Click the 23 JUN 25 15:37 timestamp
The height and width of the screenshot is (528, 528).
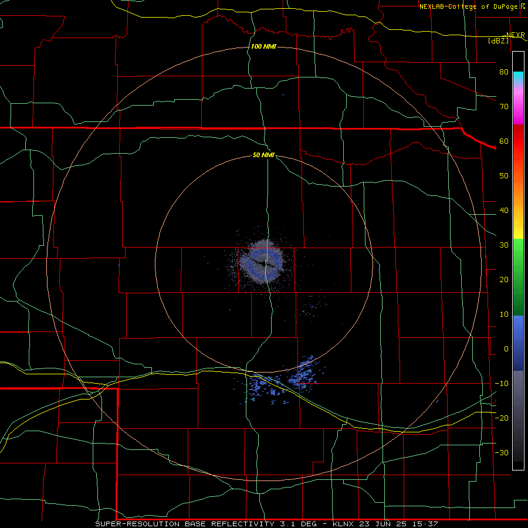click(x=400, y=524)
